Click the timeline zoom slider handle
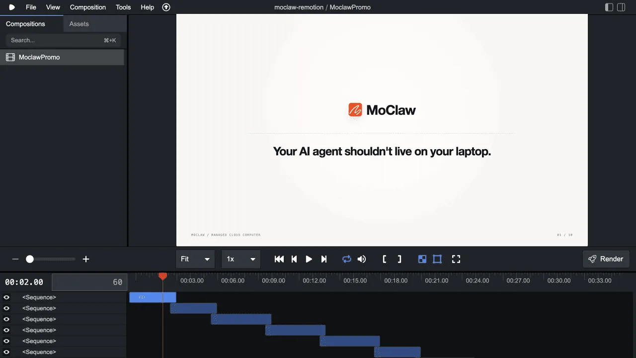The image size is (636, 358). point(30,259)
